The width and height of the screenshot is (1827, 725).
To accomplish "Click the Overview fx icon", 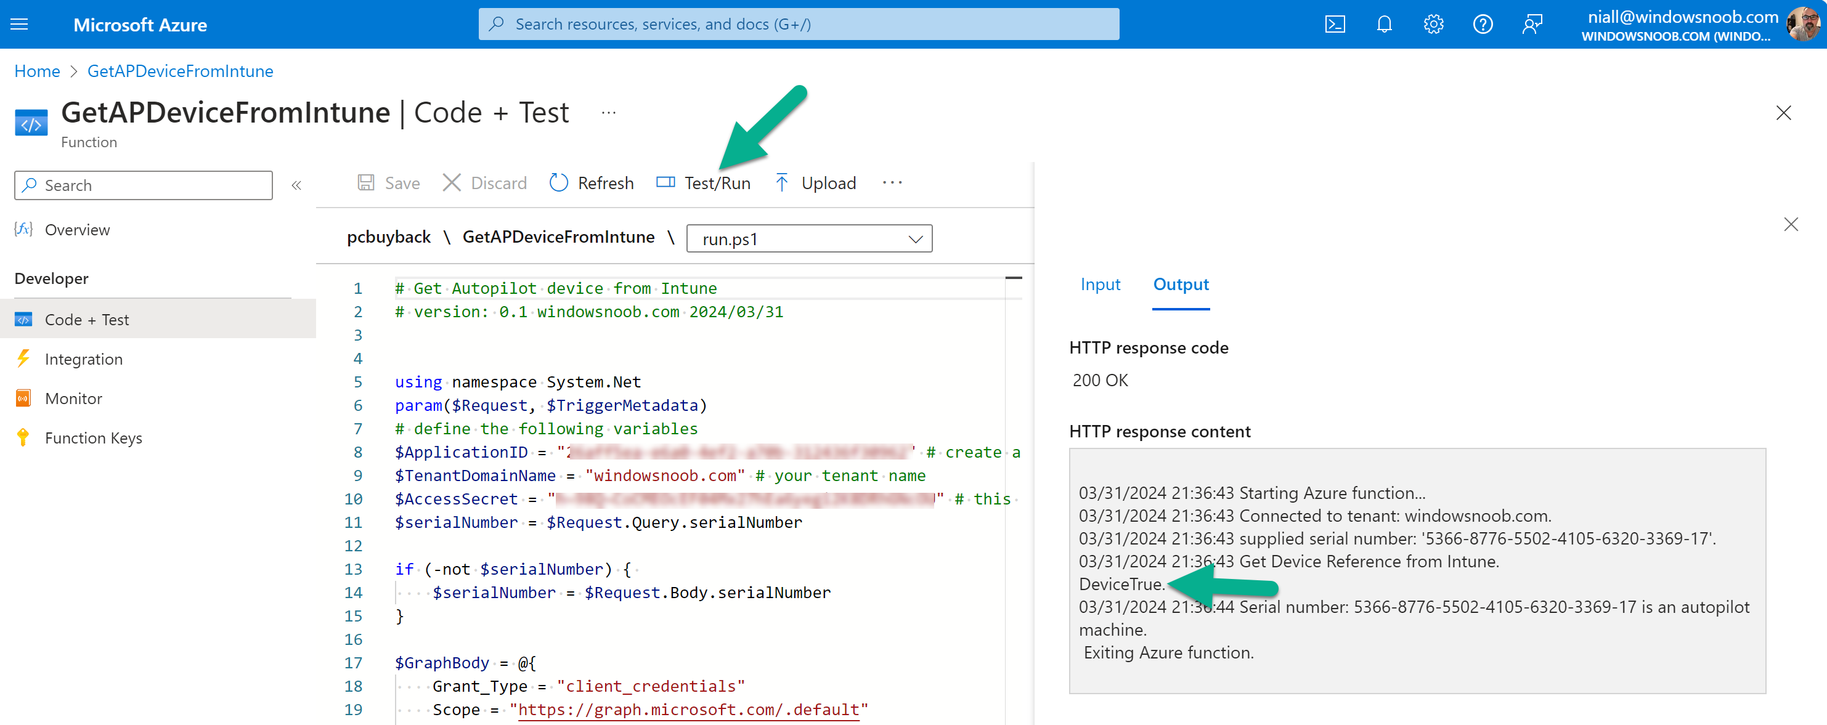I will tap(23, 229).
